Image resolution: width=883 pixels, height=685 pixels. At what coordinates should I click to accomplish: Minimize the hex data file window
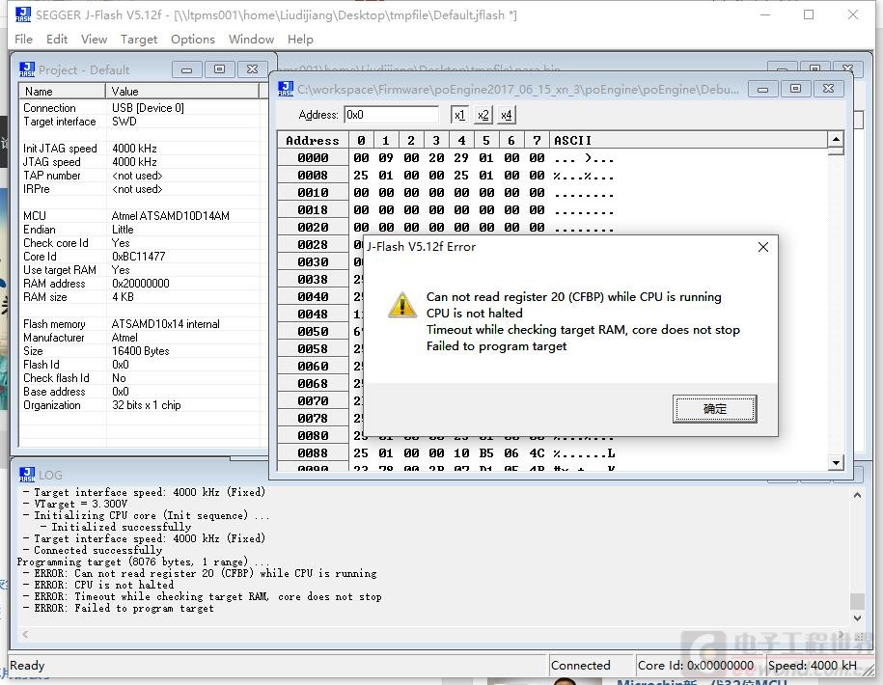point(762,89)
